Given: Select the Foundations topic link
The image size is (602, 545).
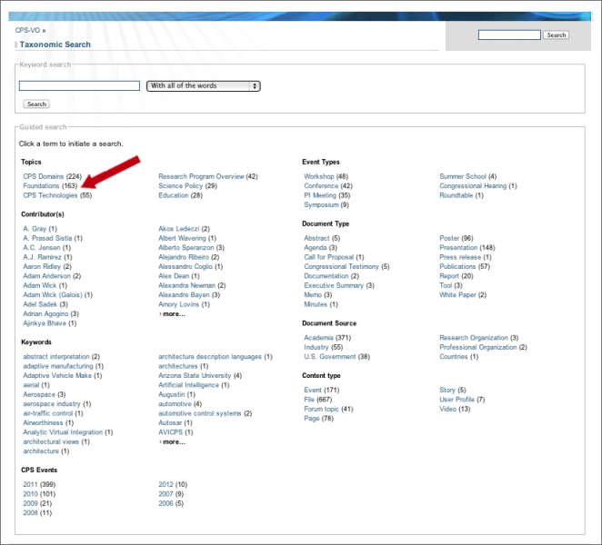Looking at the screenshot, I should 41,186.
